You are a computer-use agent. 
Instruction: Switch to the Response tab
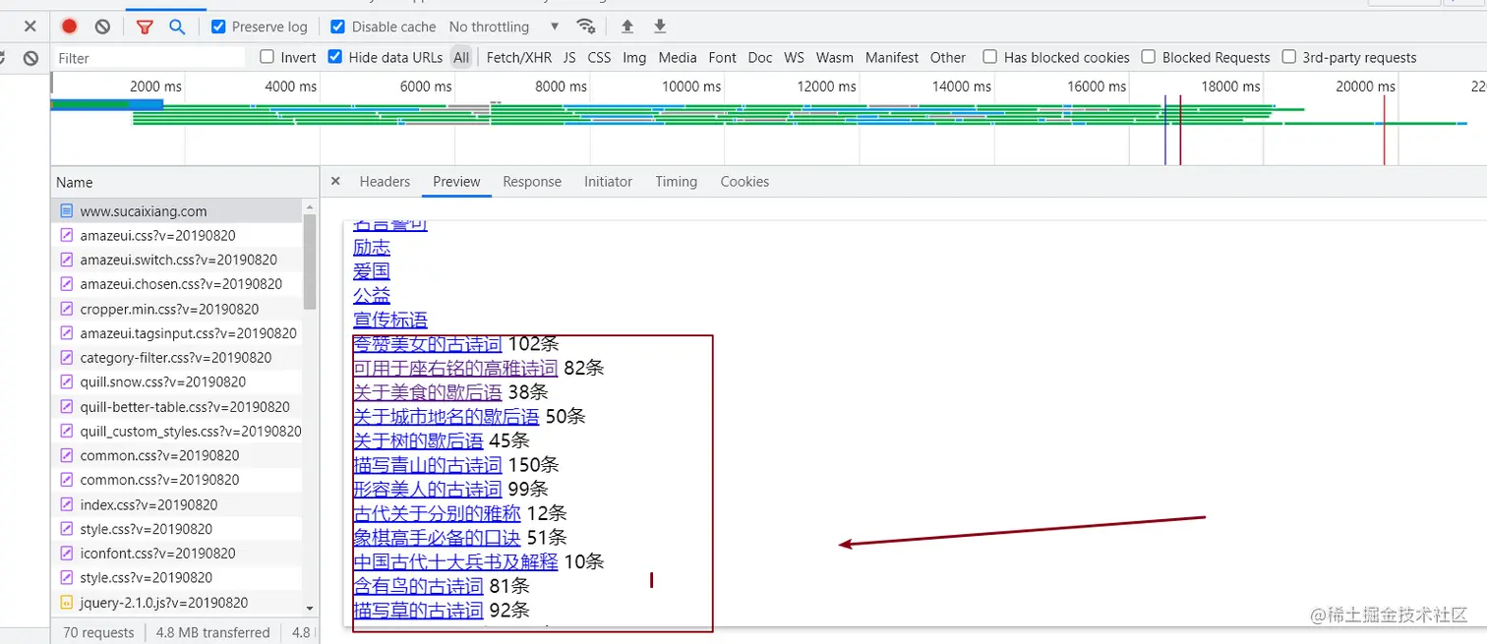coord(532,182)
